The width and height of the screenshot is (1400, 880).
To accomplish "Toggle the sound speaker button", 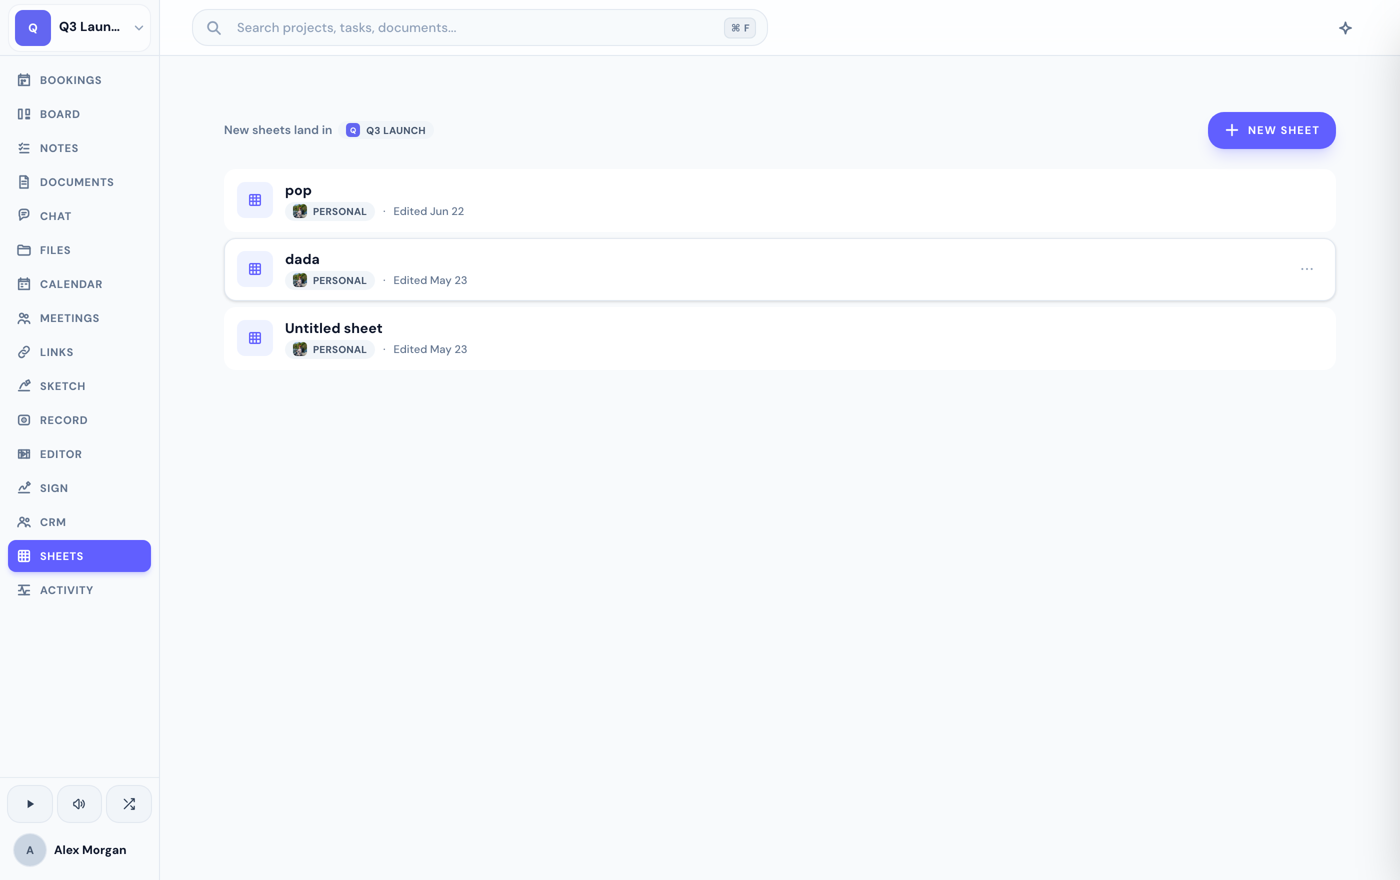I will pyautogui.click(x=79, y=804).
